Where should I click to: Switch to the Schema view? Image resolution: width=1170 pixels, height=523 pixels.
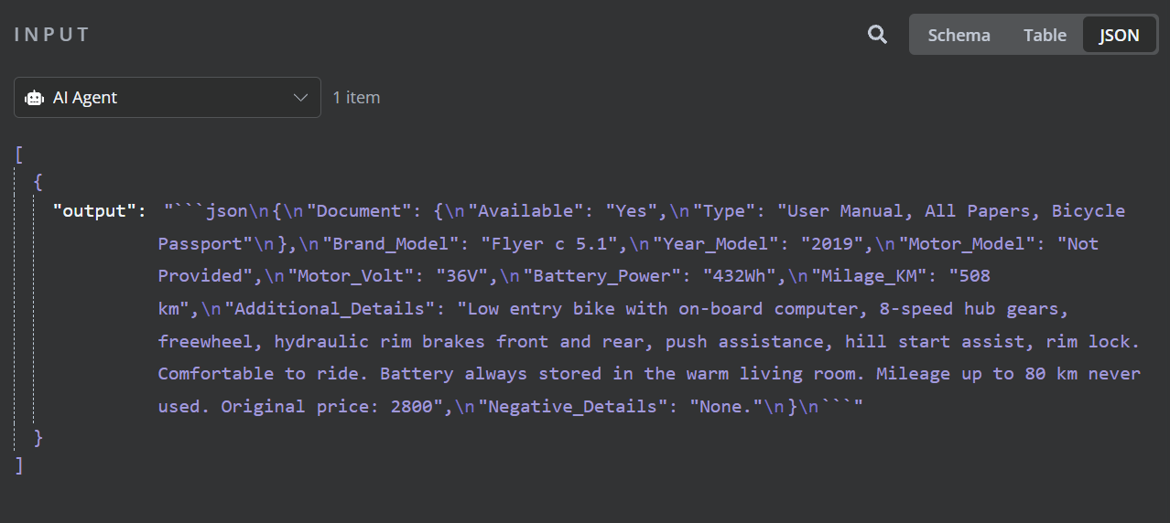(x=959, y=35)
